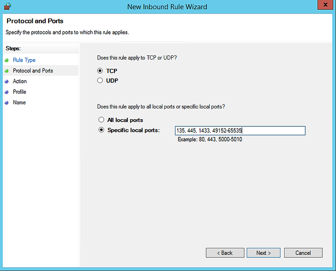Close the wizard with the X button
The height and width of the screenshot is (271, 336).
point(325,5)
